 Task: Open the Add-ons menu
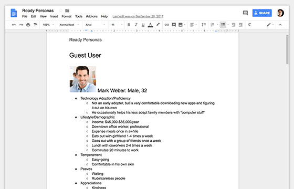(x=92, y=16)
